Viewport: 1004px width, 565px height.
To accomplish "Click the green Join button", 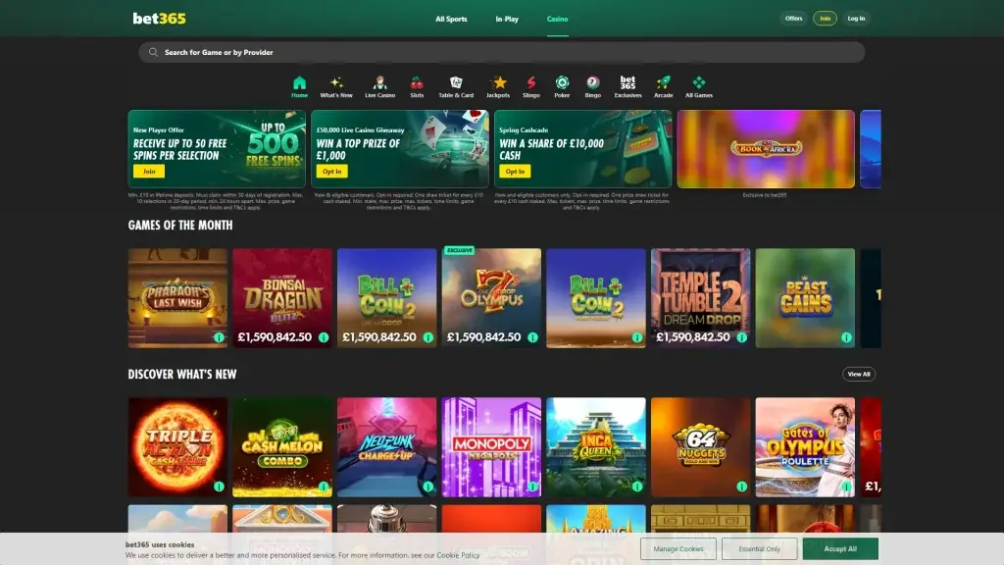I will (x=825, y=18).
